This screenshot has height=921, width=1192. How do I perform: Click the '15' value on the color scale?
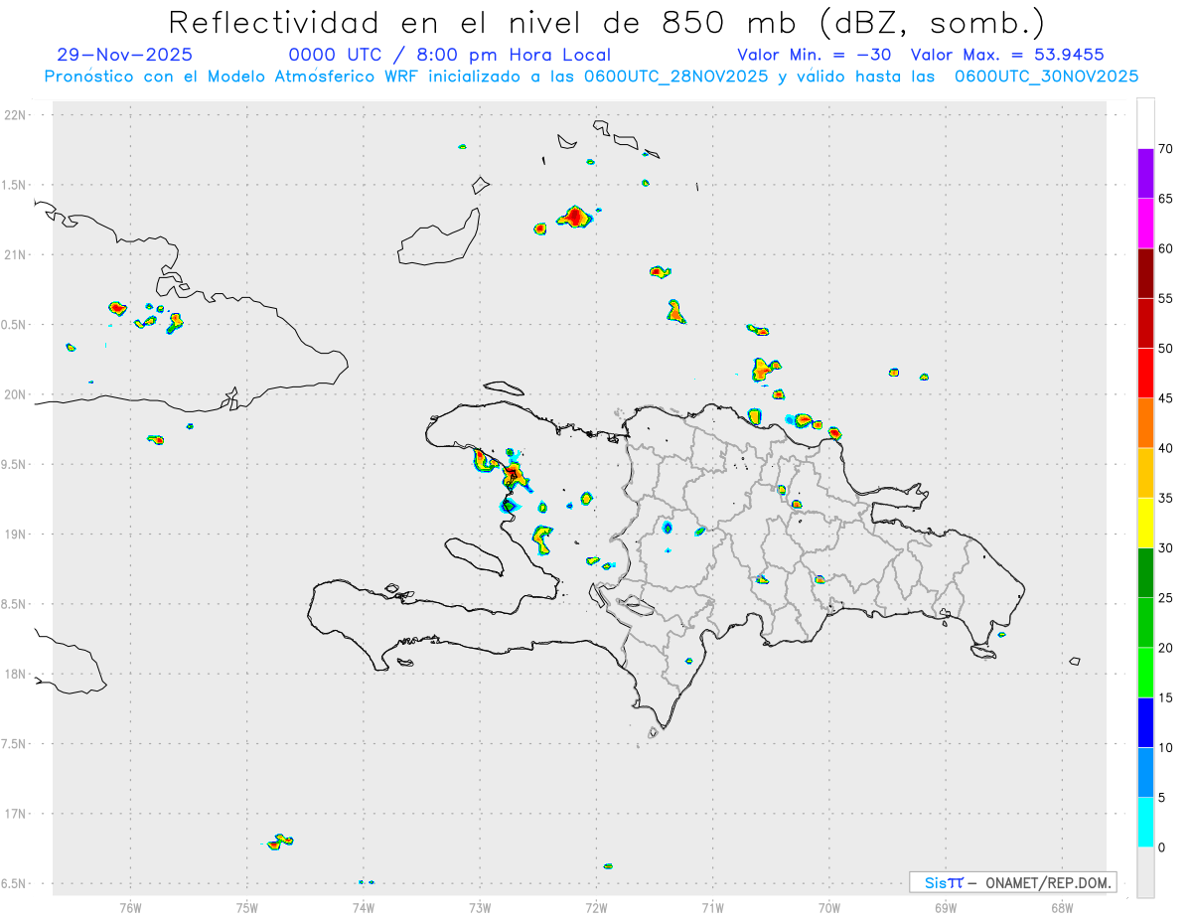coord(1166,697)
